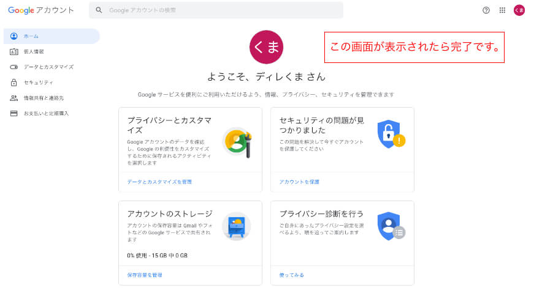Click the magnifier search icon
The width and height of the screenshot is (534, 288).
pos(99,10)
